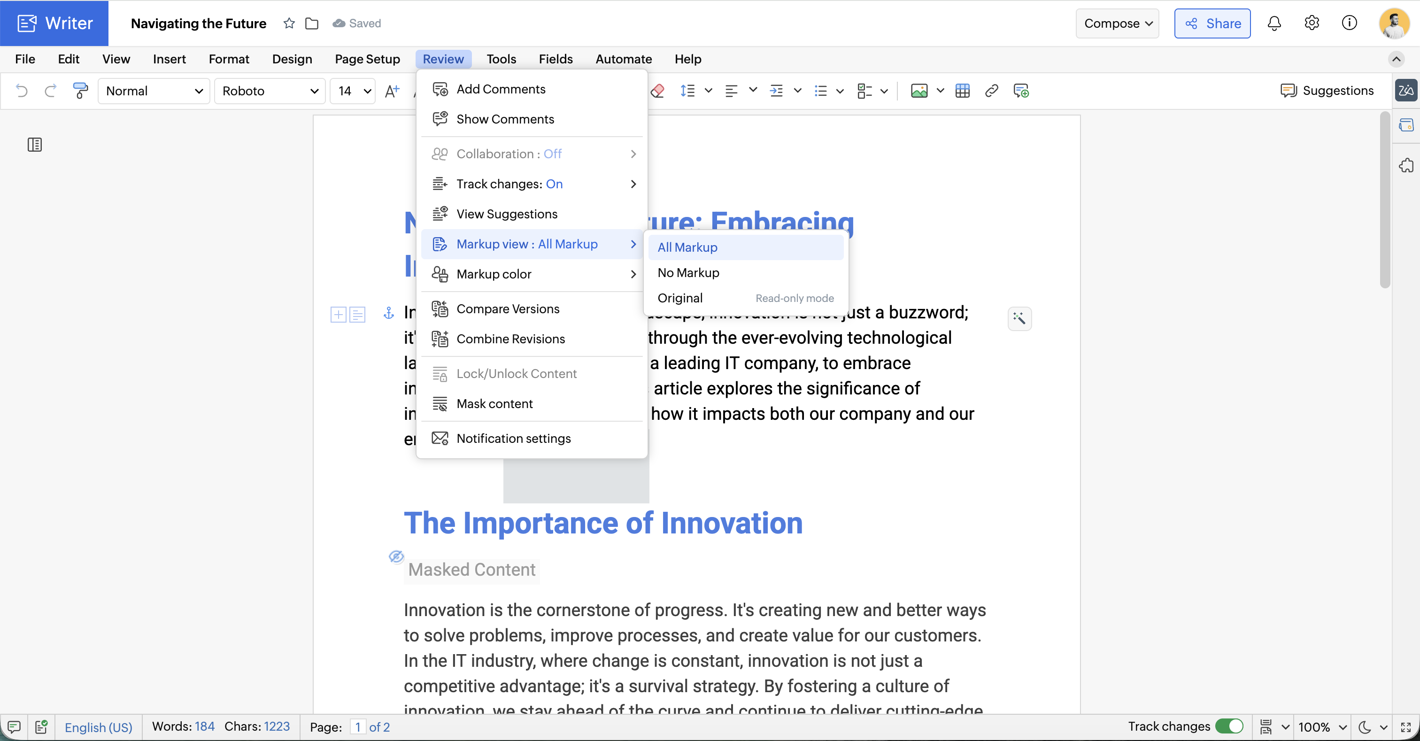Image resolution: width=1420 pixels, height=741 pixels.
Task: Click the clear formatting eraser icon
Action: point(657,91)
